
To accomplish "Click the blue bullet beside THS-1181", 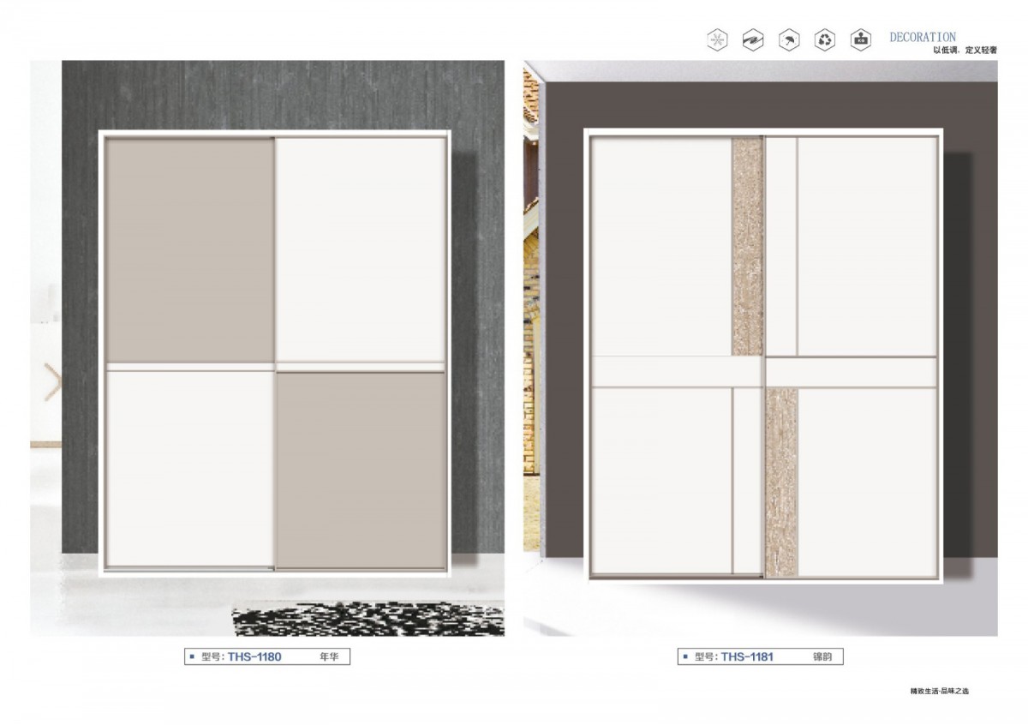I will [685, 657].
